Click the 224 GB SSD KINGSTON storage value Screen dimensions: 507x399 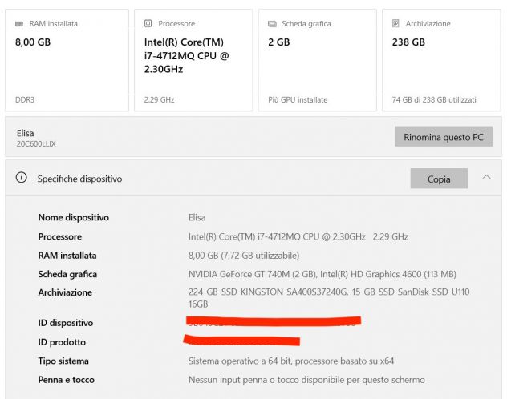click(x=329, y=298)
